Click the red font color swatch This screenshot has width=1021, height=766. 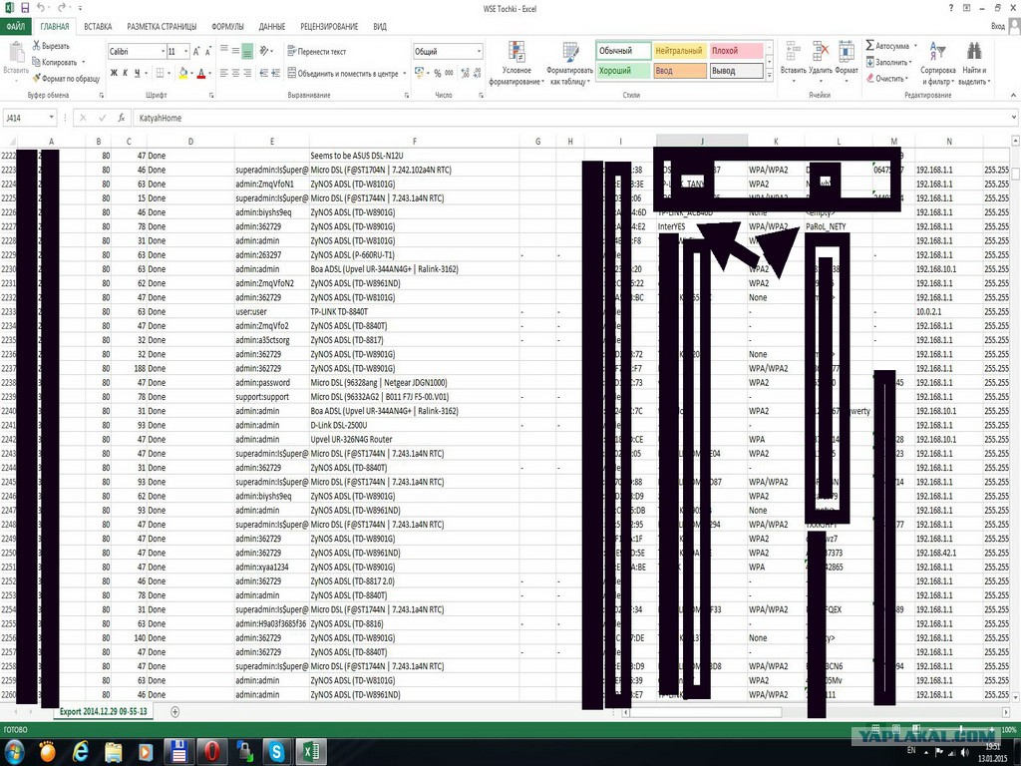coord(201,73)
